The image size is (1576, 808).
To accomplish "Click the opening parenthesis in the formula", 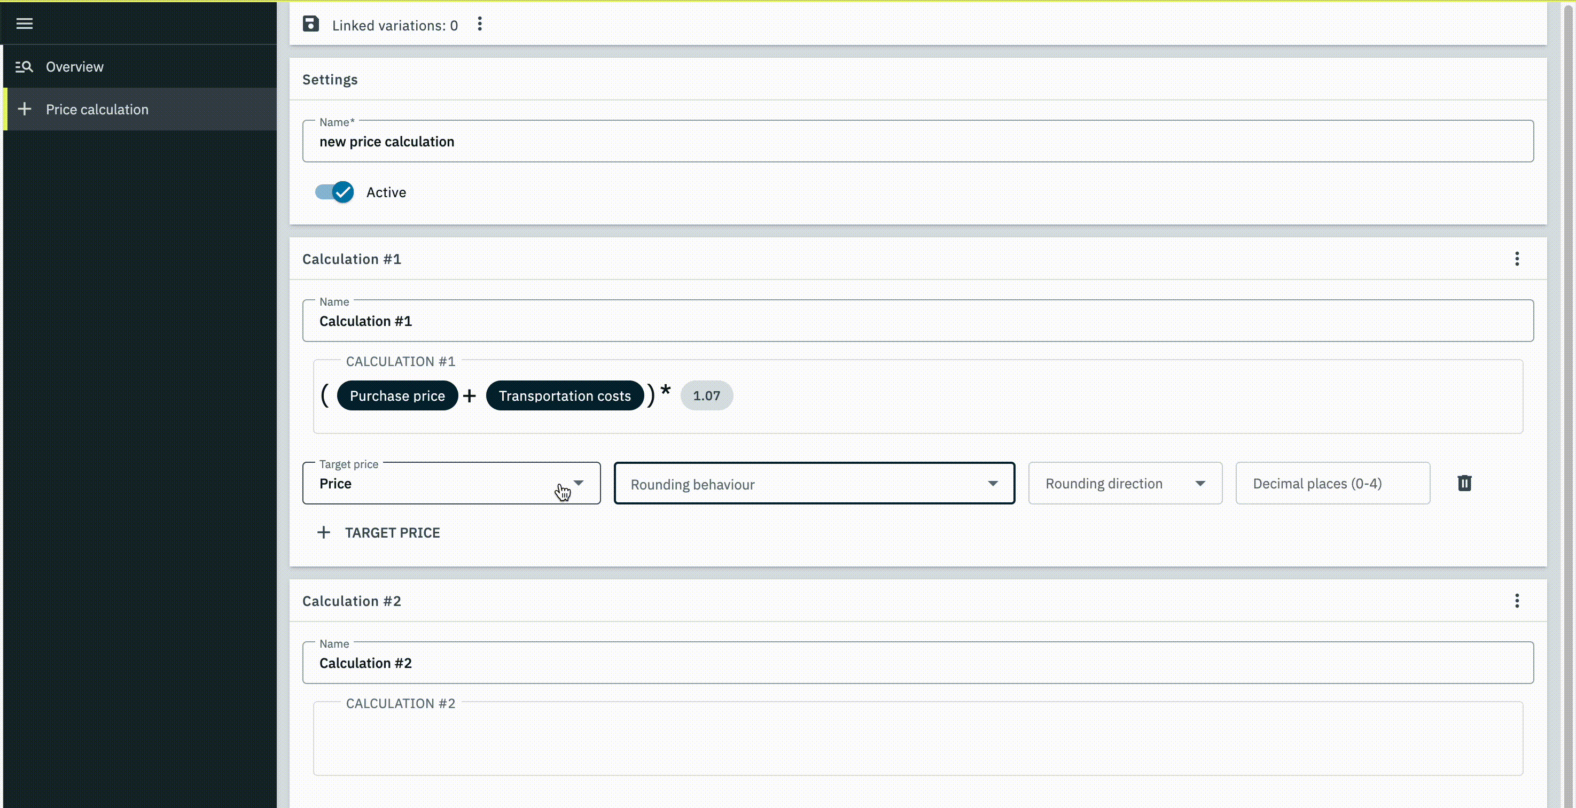I will click(325, 395).
